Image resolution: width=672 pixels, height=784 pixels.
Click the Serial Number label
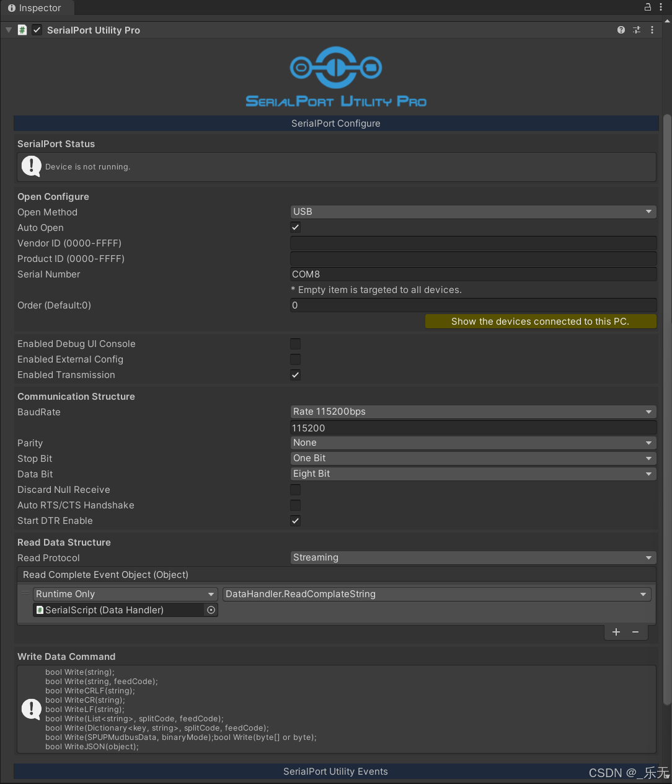pyautogui.click(x=48, y=274)
